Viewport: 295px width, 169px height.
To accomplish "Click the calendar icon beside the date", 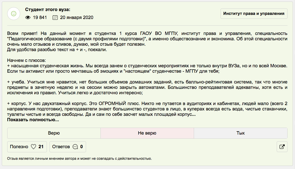I will click(55, 17).
